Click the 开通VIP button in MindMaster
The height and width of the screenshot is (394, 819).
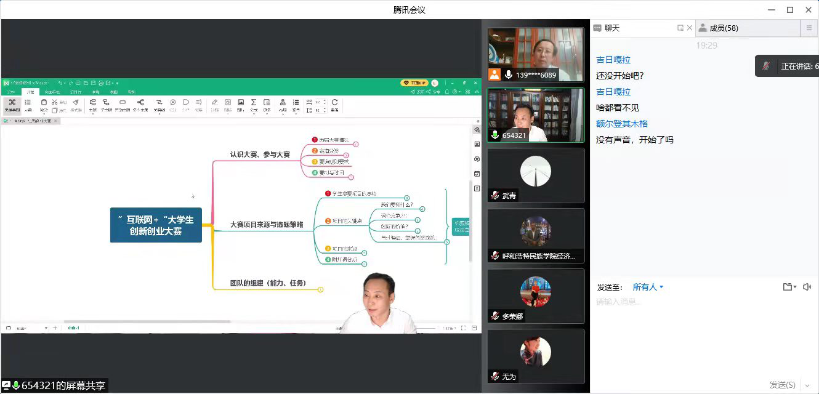[x=414, y=82]
